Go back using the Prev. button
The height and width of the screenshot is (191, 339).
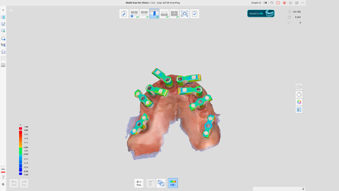[x=139, y=183]
